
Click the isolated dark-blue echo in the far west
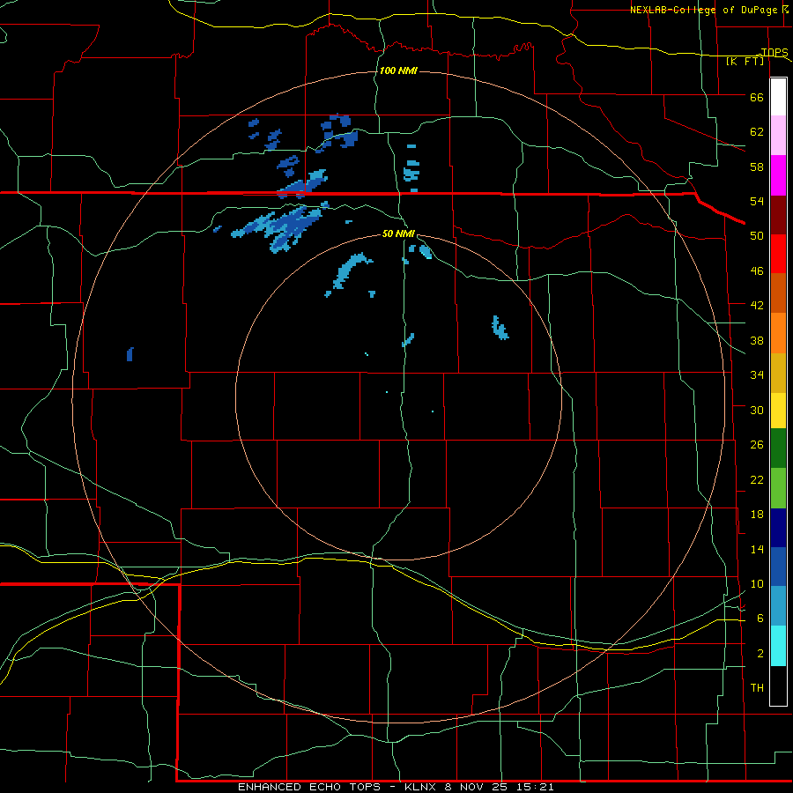pyautogui.click(x=130, y=354)
